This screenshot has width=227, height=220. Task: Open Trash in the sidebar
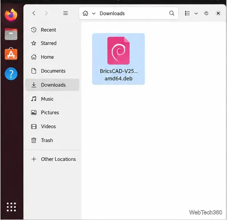[x=52, y=140]
